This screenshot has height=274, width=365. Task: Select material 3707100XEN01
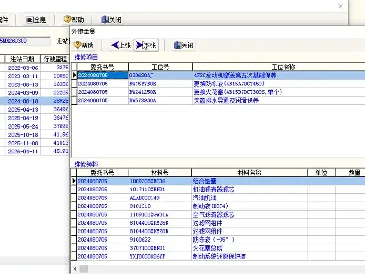click(x=147, y=248)
